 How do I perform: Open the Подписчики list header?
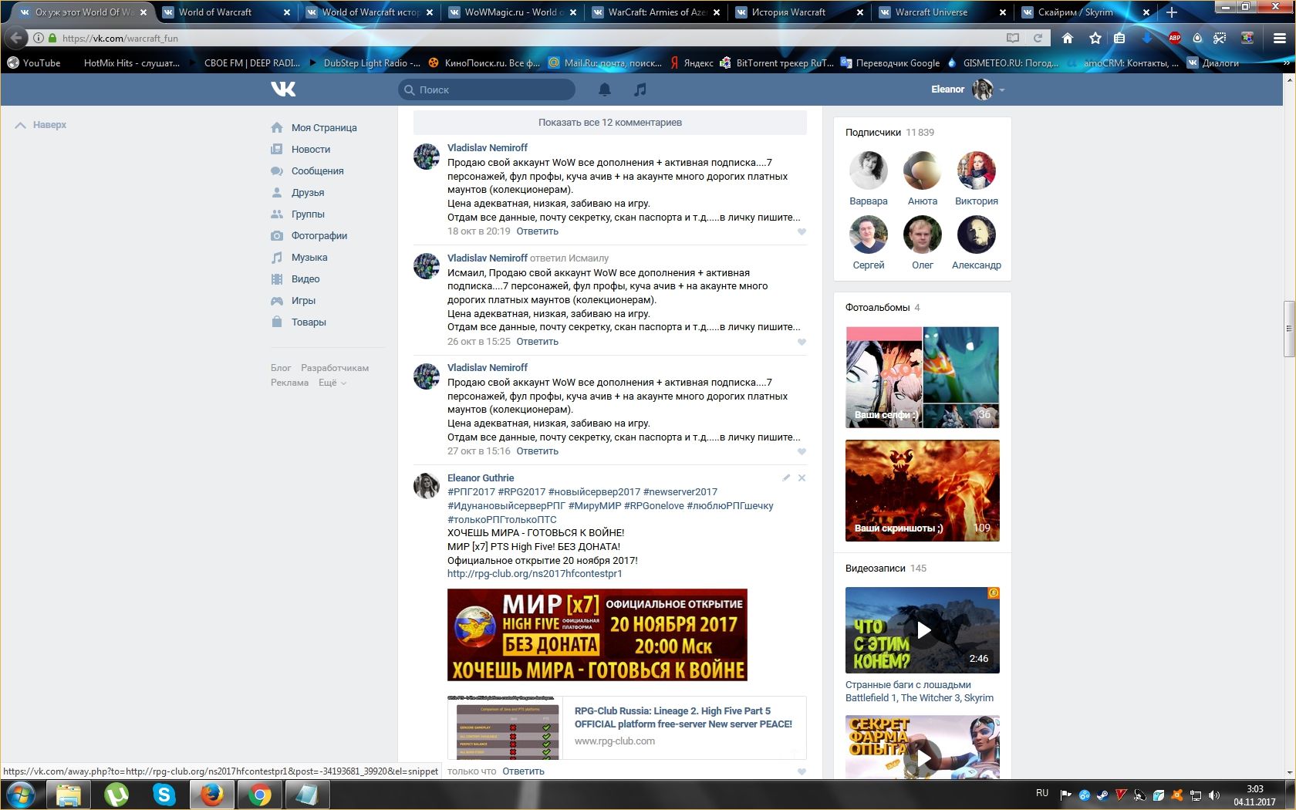point(889,133)
